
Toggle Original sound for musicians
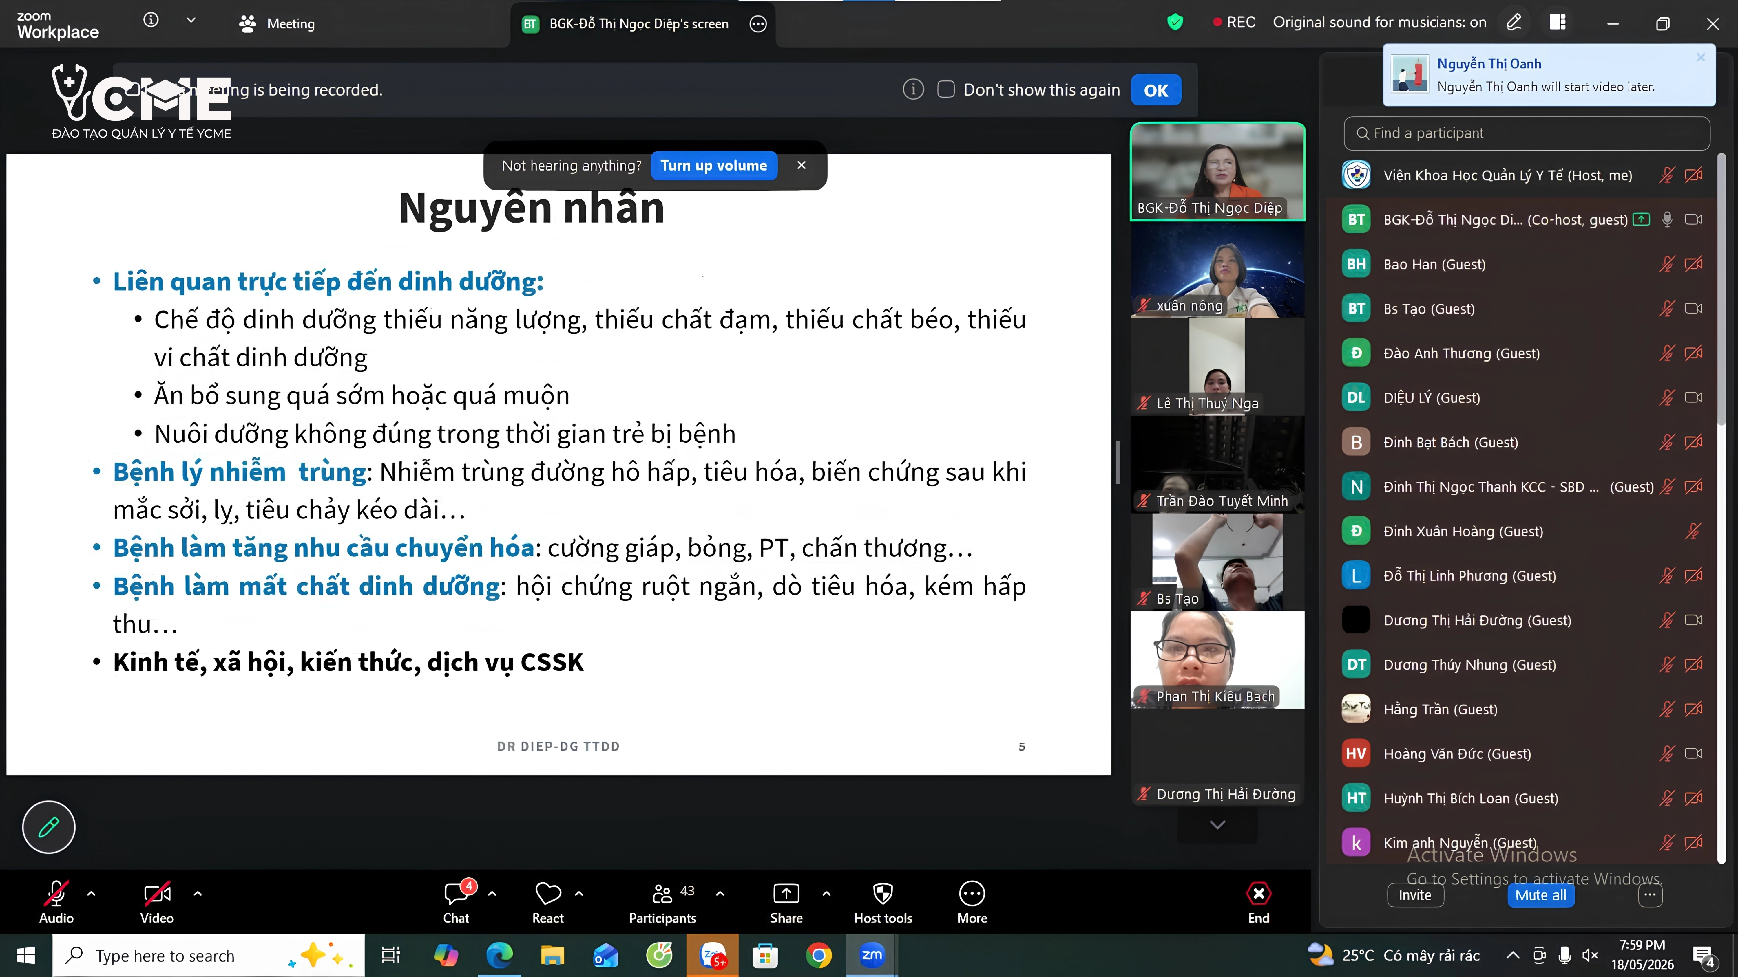pyautogui.click(x=1379, y=22)
